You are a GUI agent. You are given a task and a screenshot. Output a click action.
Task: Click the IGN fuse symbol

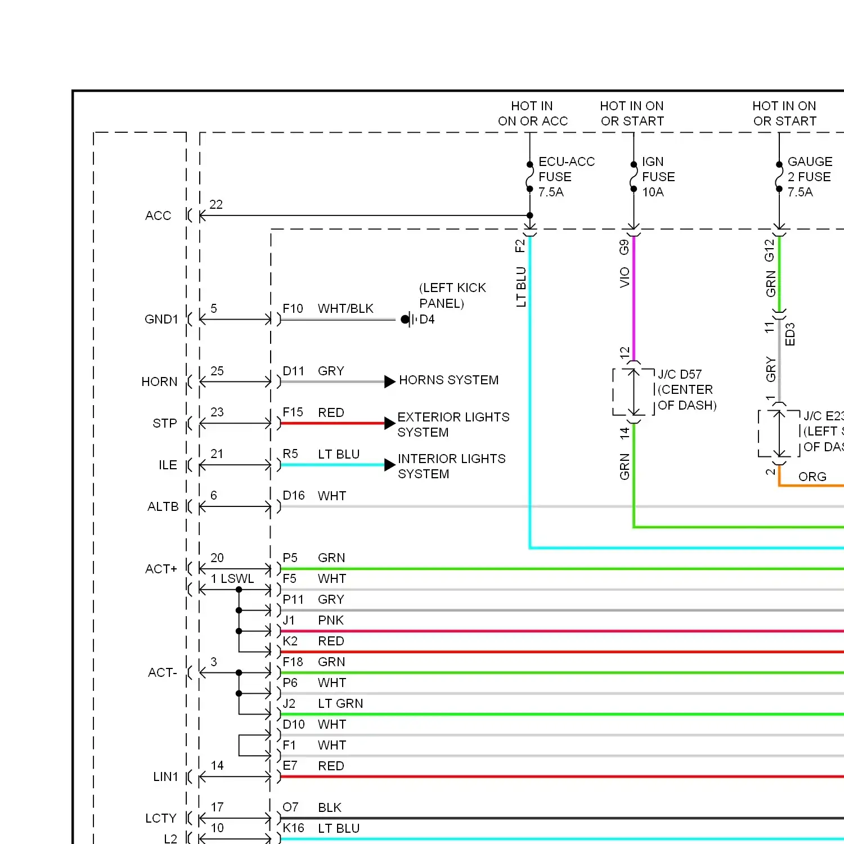tap(634, 177)
